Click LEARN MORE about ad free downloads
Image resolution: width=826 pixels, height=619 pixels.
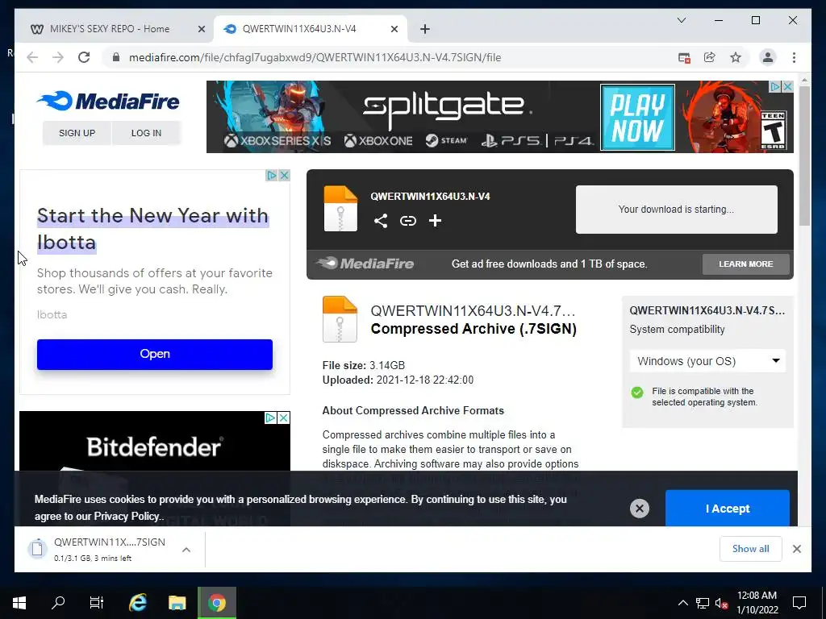[745, 264]
